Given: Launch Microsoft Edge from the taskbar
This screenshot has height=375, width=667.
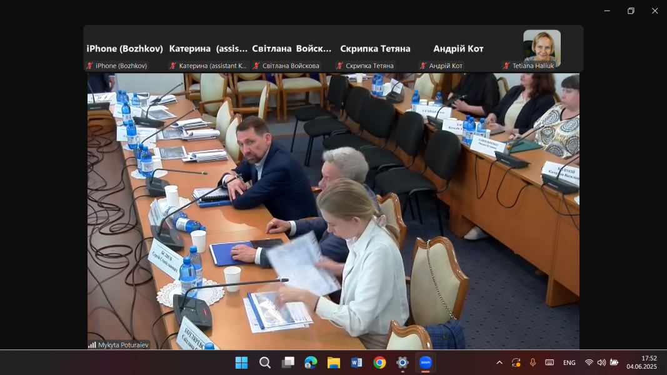Looking at the screenshot, I should pos(311,362).
